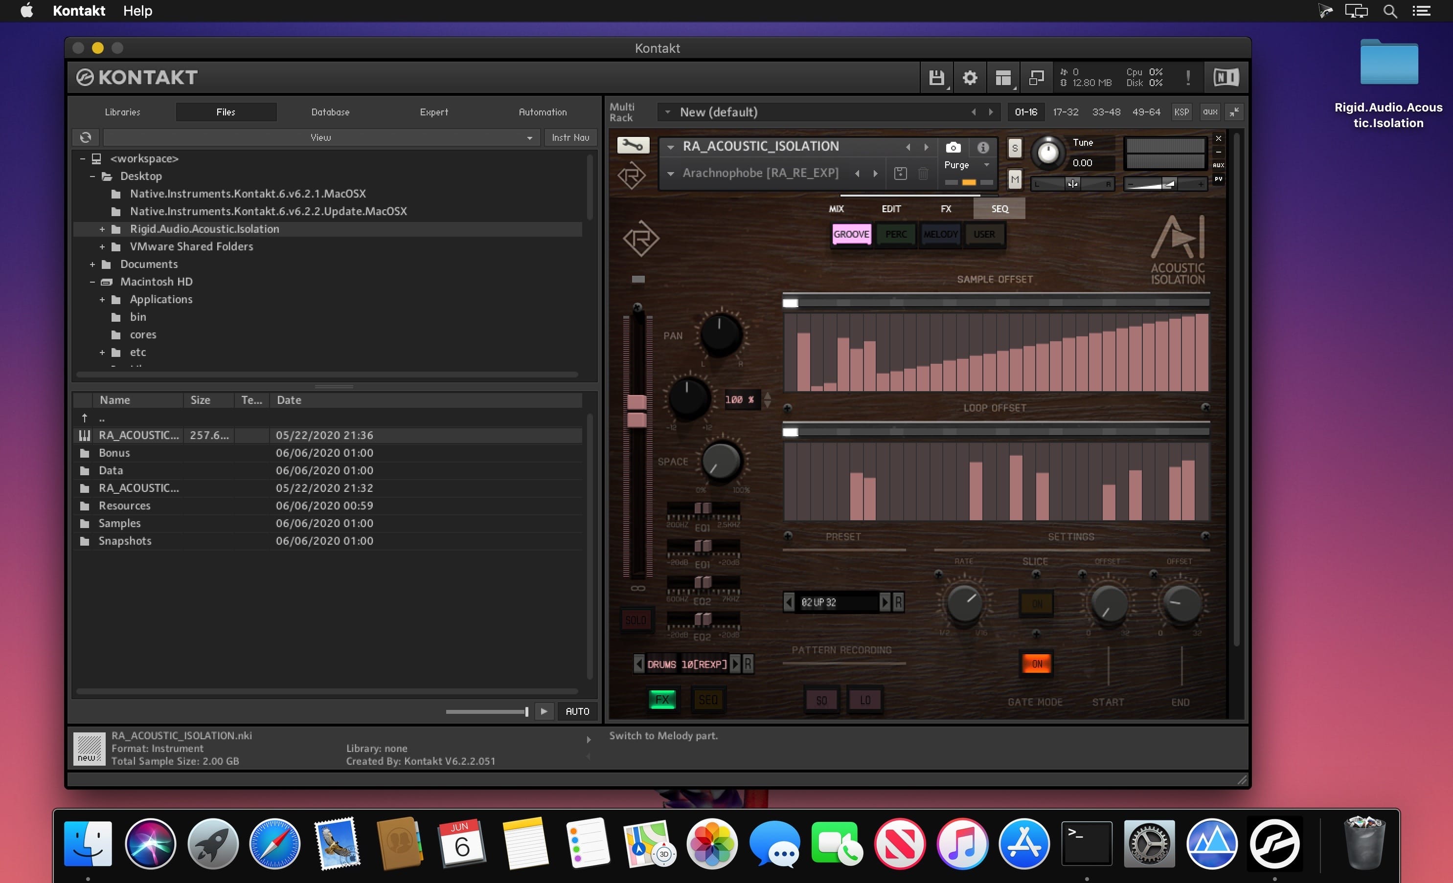Expand the Applications folder node
This screenshot has height=883, width=1453.
pos(102,299)
